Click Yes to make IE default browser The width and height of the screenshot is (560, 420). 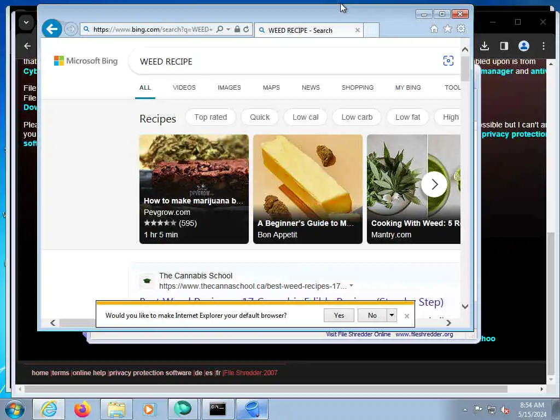[339, 316]
